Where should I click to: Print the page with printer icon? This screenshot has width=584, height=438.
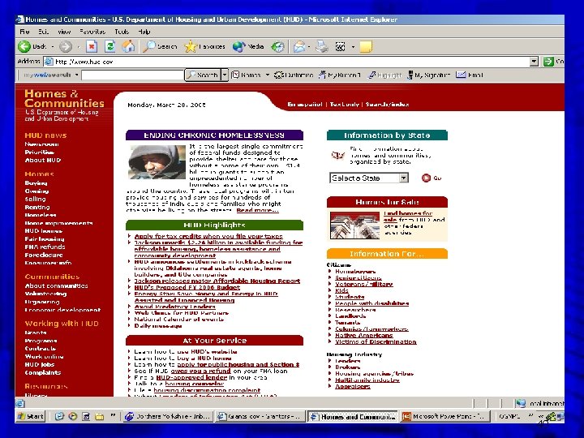pos(322,46)
